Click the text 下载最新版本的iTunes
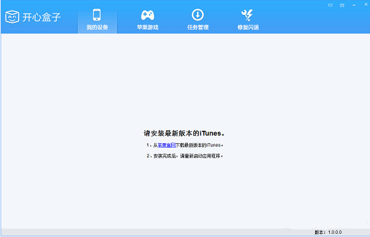 click(198, 145)
